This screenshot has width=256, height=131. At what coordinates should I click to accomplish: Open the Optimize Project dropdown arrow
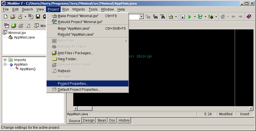point(216,17)
